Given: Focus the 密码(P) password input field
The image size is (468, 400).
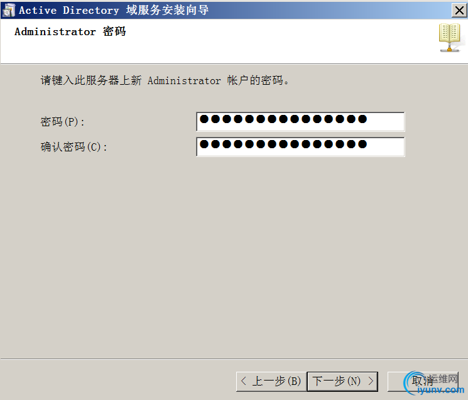Looking at the screenshot, I should click(300, 121).
